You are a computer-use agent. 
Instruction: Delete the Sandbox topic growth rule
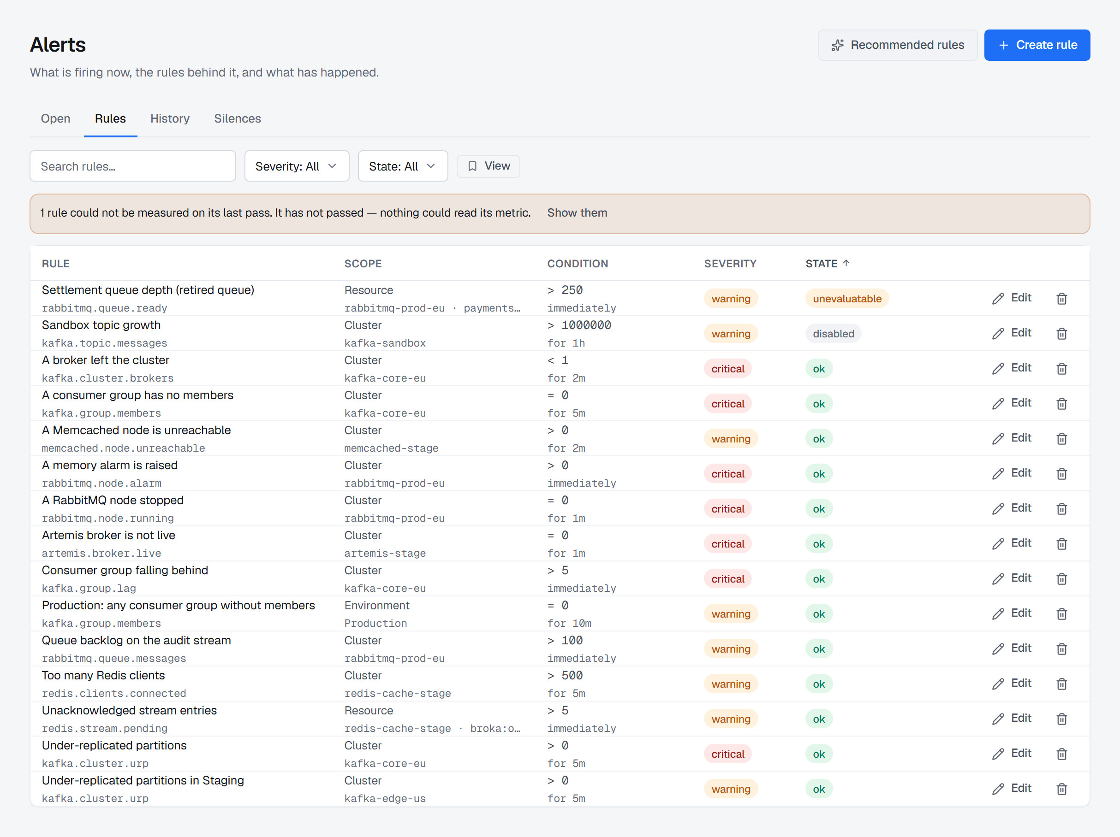(x=1062, y=334)
